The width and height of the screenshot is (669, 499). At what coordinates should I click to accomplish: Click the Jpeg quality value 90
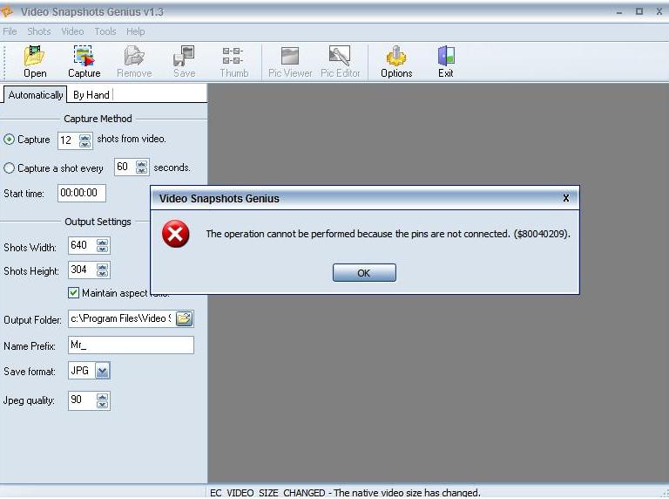tap(76, 400)
